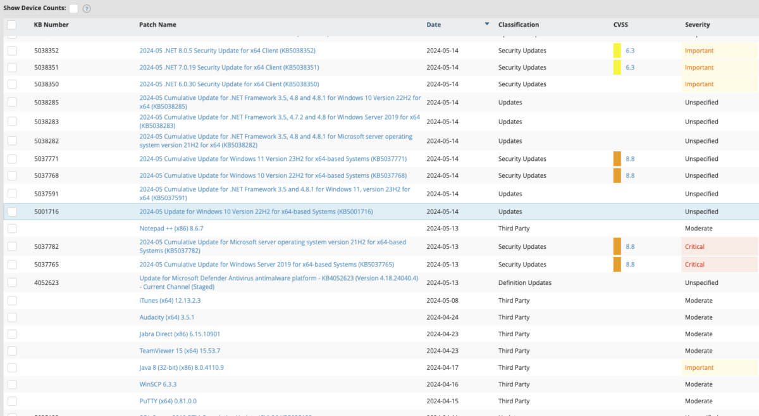The image size is (759, 416).
Task: Sort table by Severity column header
Action: (x=697, y=25)
